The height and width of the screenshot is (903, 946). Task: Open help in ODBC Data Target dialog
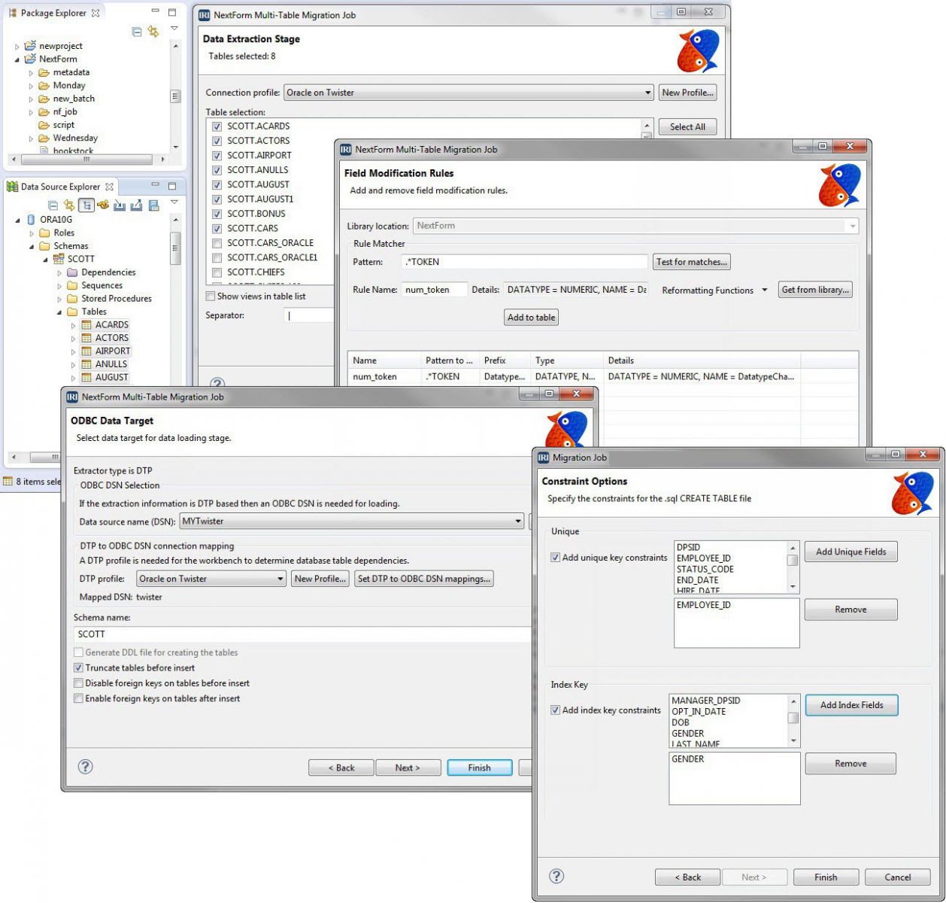pos(86,767)
